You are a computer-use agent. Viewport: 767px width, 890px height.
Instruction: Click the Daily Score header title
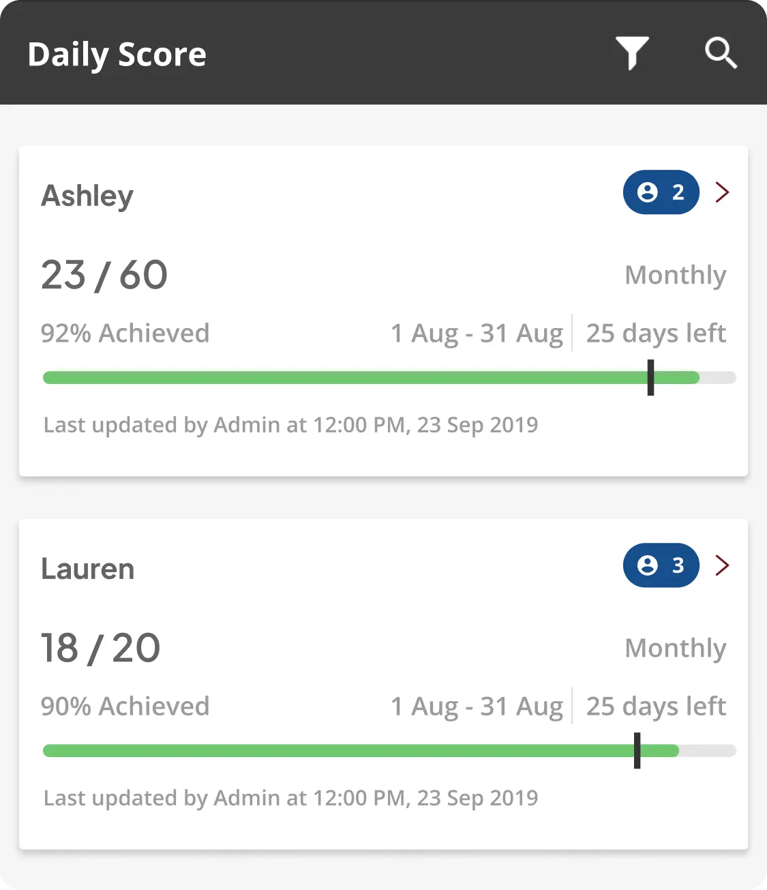click(117, 55)
